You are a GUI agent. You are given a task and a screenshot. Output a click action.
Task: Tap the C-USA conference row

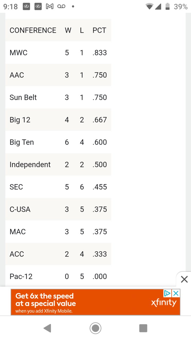click(58, 209)
